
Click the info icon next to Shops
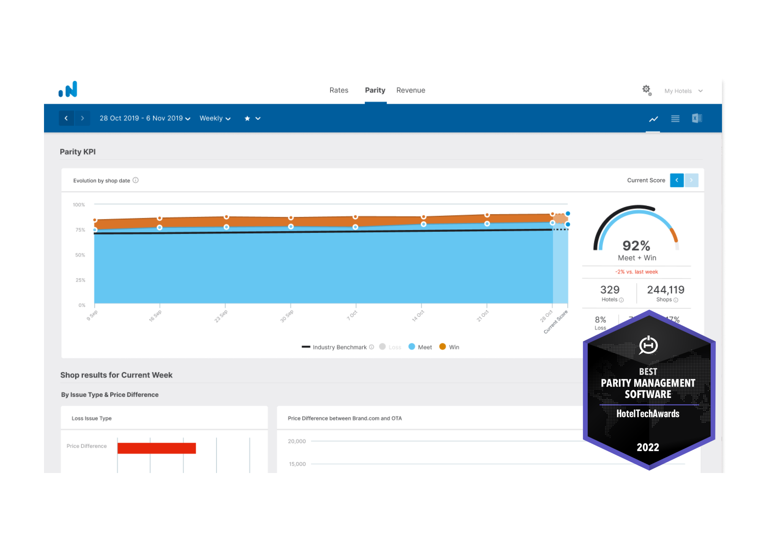point(676,300)
